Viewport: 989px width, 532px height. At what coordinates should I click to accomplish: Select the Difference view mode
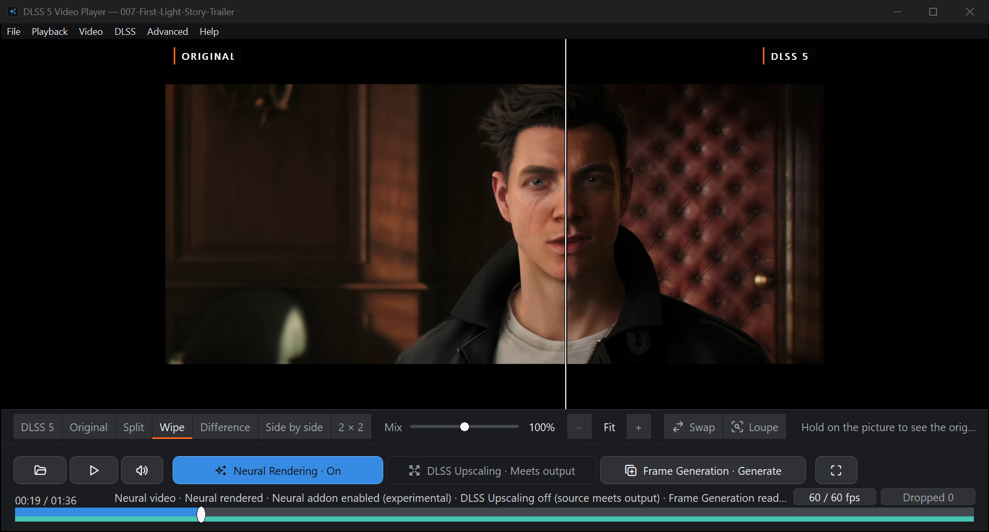[225, 427]
